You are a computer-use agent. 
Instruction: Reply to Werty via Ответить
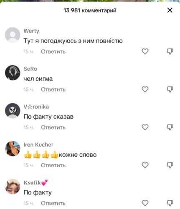pos(53,52)
